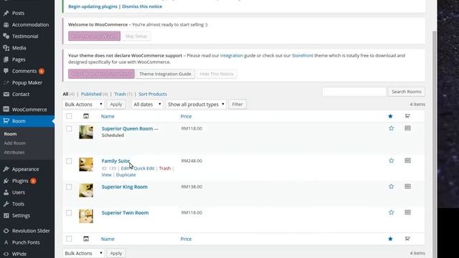The height and width of the screenshot is (258, 459).
Task: Switch to the Published filter tab
Action: 91,94
